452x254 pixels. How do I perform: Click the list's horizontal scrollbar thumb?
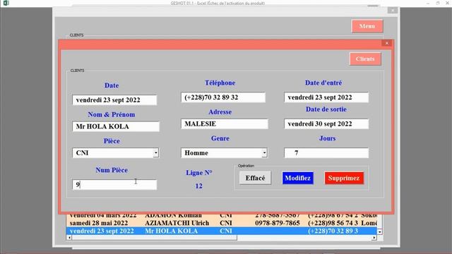(154, 238)
